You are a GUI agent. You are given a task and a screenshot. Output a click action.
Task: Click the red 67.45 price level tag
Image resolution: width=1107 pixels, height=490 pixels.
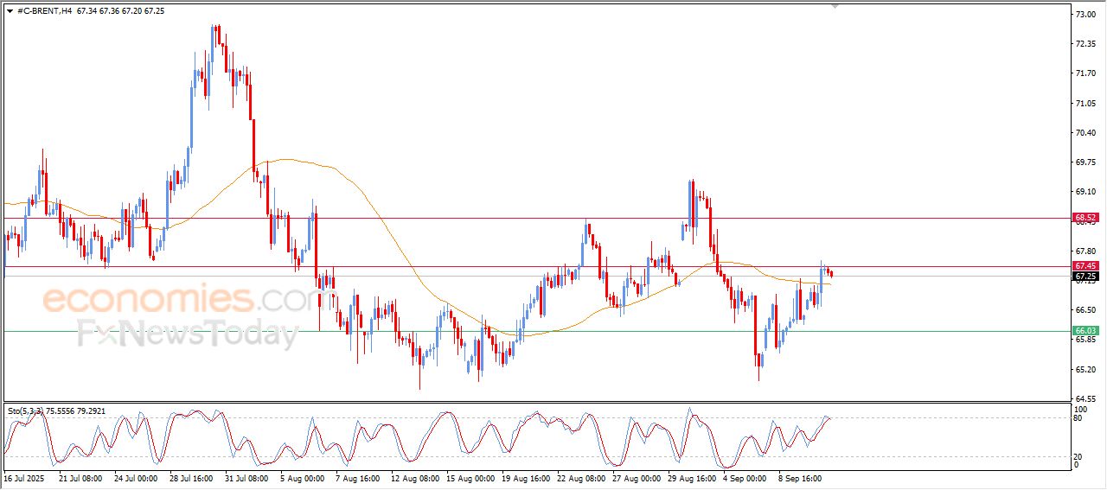[x=1085, y=266]
